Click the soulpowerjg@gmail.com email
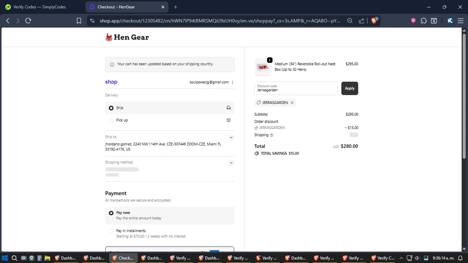468x263 pixels. pos(209,82)
